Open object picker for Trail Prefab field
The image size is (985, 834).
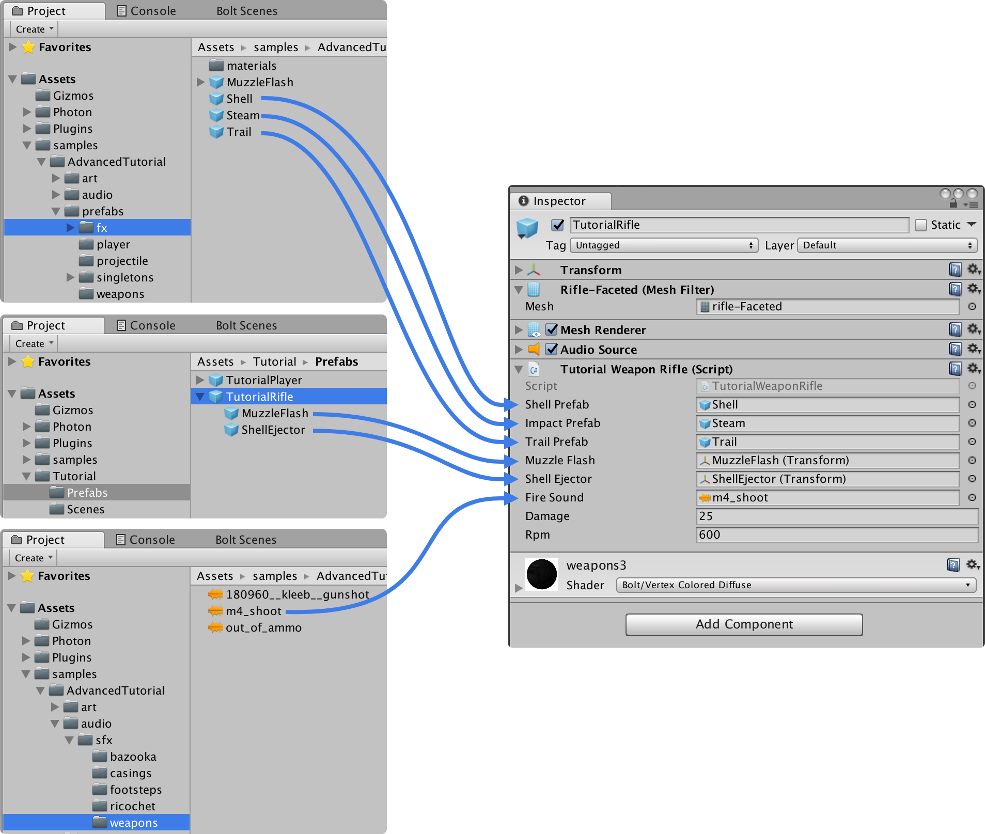(x=972, y=442)
